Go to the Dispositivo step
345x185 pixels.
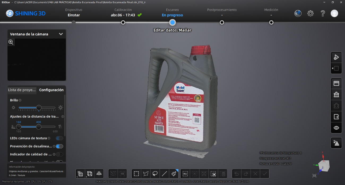click(74, 12)
